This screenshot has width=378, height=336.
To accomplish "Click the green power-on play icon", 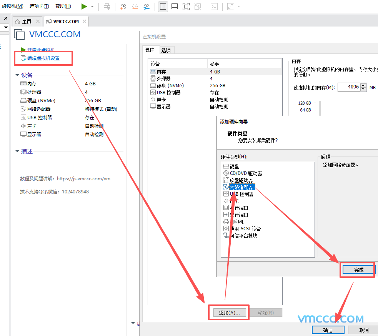I will tap(84, 7).
